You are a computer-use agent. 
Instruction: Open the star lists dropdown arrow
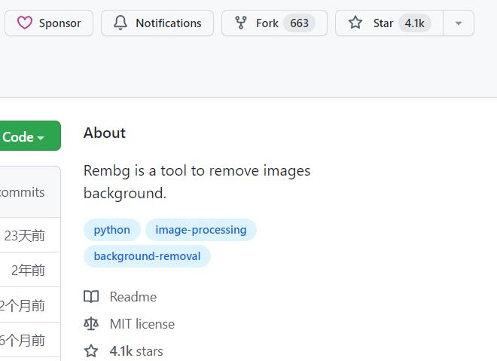click(x=459, y=23)
